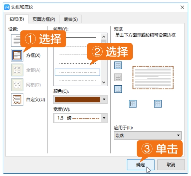Choose the 自定义(U) custom border icon

17,99
